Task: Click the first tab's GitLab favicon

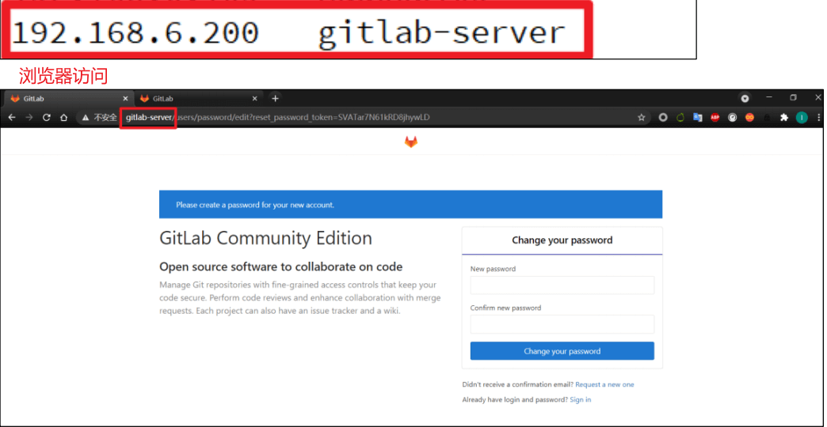Action: coord(15,99)
